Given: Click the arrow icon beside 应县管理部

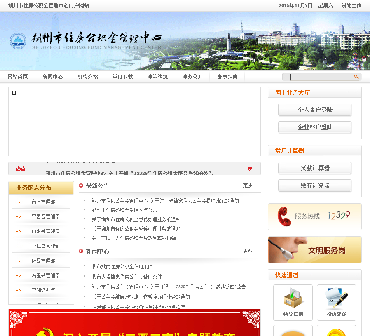Looking at the screenshot, I should (x=18, y=261).
